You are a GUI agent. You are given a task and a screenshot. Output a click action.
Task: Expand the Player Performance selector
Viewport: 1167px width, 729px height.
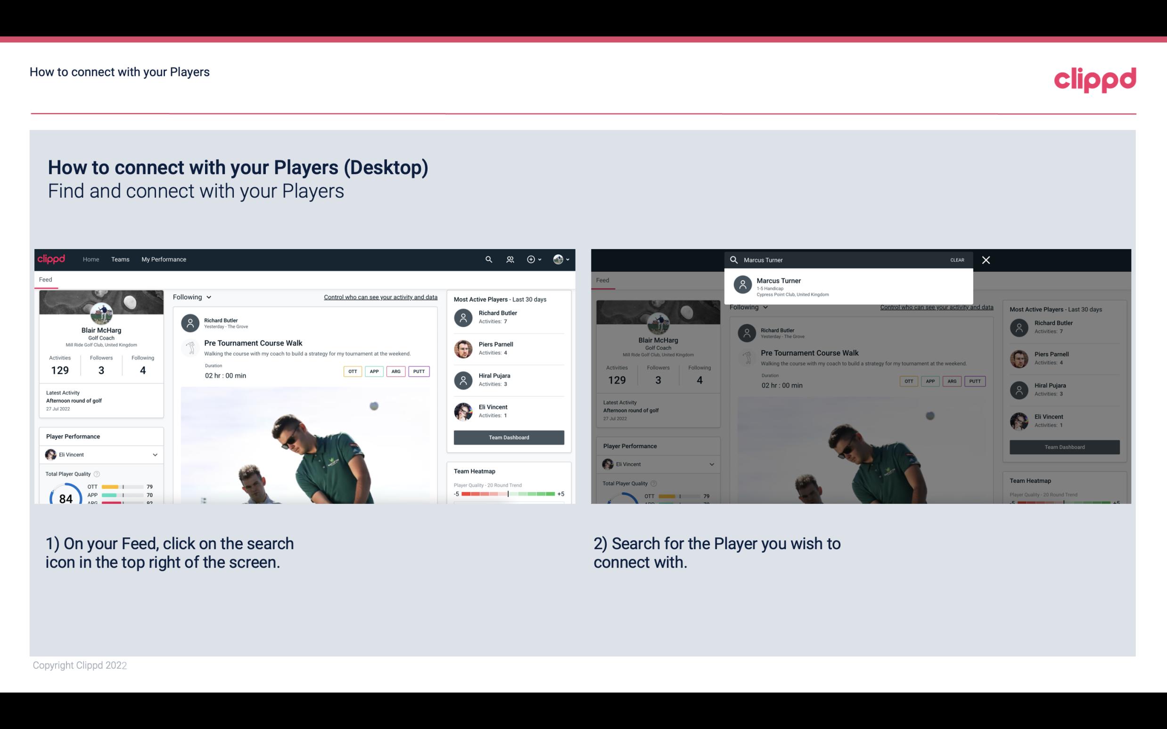click(155, 454)
